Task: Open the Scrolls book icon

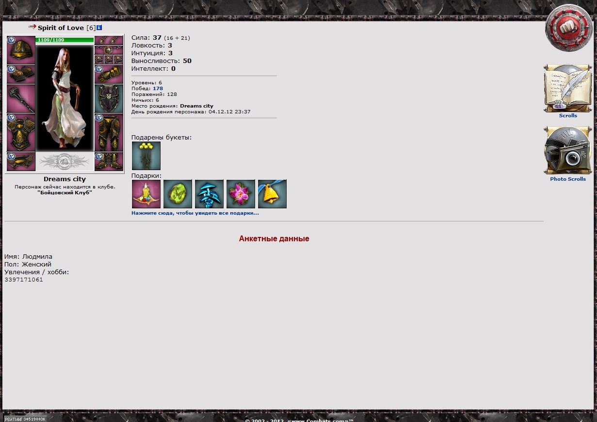Action: 568,88
